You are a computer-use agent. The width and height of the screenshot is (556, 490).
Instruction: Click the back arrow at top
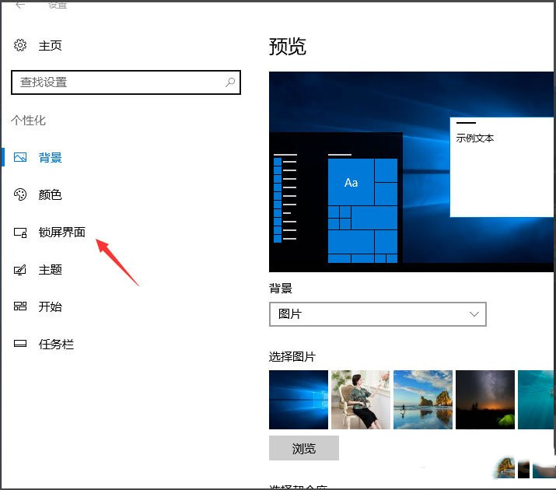tap(20, 5)
